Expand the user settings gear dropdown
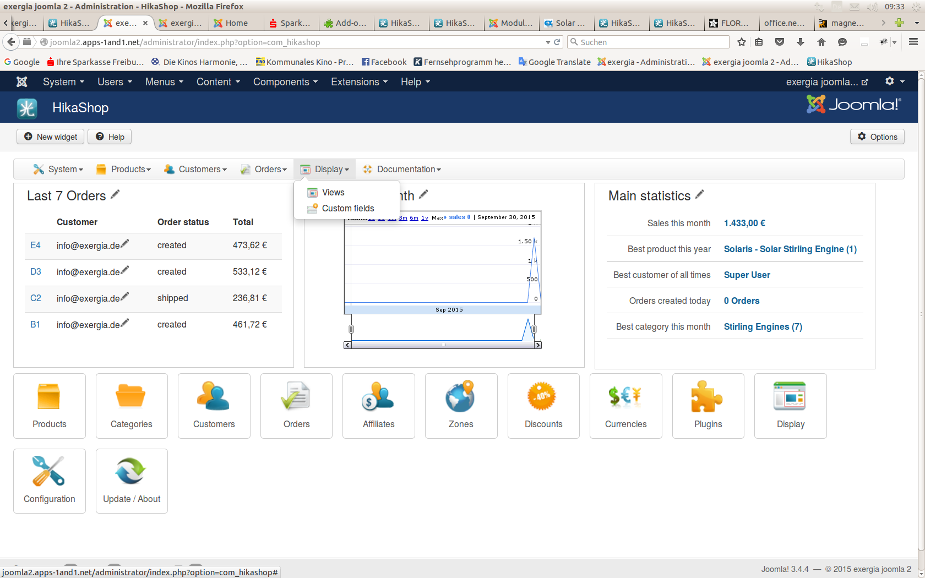 click(x=895, y=81)
